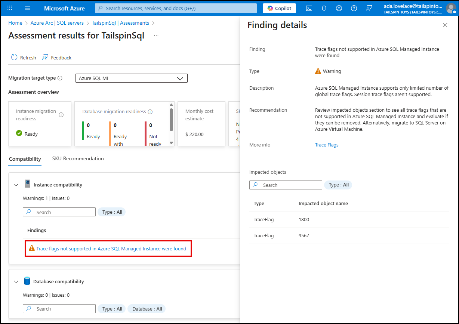The image size is (459, 324).
Task: Click the Impacted objects search field
Action: [x=286, y=185]
